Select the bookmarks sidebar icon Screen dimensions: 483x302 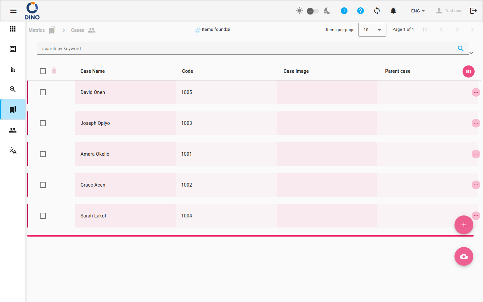pyautogui.click(x=13, y=109)
